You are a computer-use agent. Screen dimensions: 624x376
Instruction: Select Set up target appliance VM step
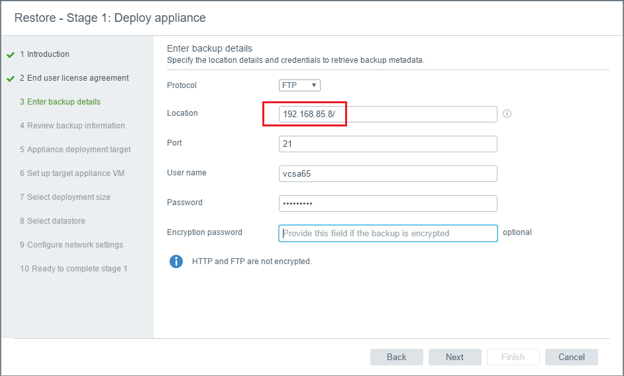pos(72,173)
